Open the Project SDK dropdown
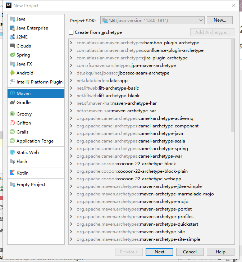The width and height of the screenshot is (242, 262). click(152, 21)
